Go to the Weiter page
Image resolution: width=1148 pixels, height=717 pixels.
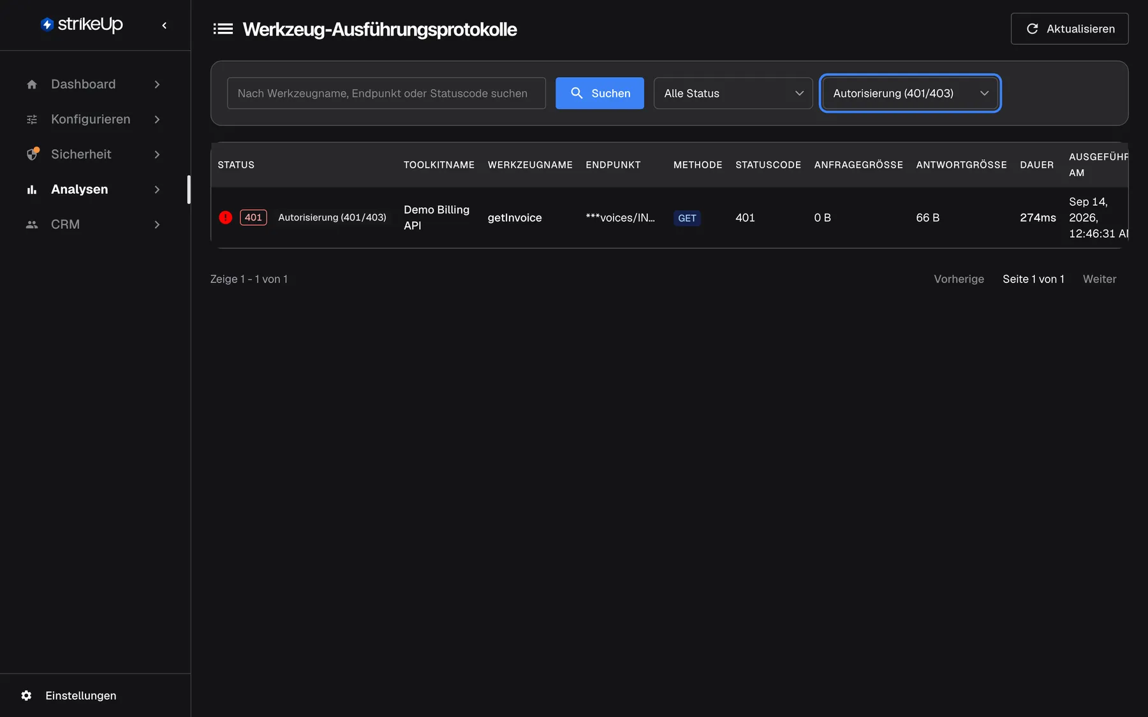point(1100,279)
